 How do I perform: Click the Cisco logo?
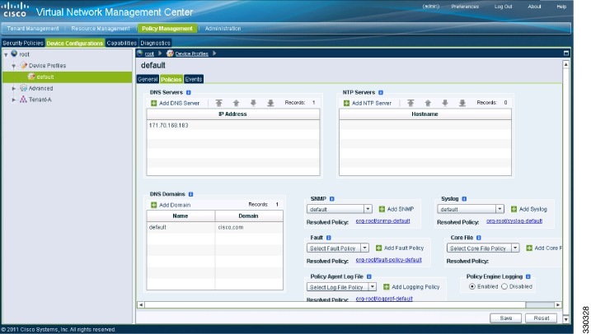click(x=15, y=9)
